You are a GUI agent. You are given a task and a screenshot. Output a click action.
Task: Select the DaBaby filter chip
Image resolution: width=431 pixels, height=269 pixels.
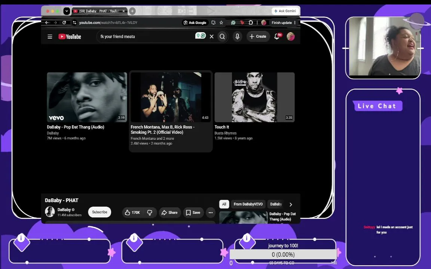[276, 204]
